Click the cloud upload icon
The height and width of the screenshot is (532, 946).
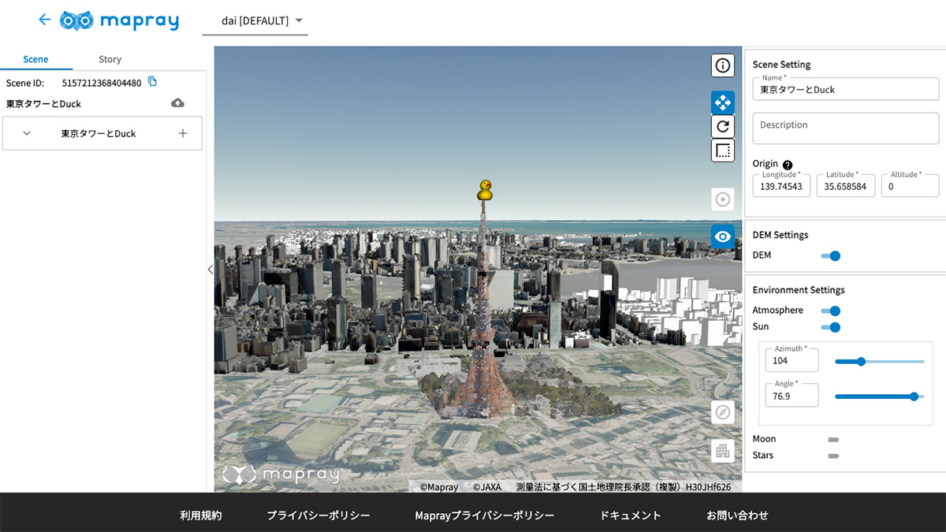(178, 103)
